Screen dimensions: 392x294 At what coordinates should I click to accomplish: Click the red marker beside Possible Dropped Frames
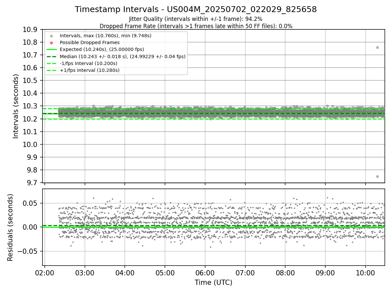point(51,43)
